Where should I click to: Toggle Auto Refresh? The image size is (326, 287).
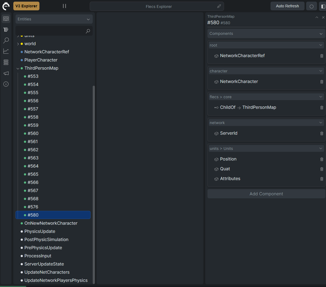(x=287, y=6)
